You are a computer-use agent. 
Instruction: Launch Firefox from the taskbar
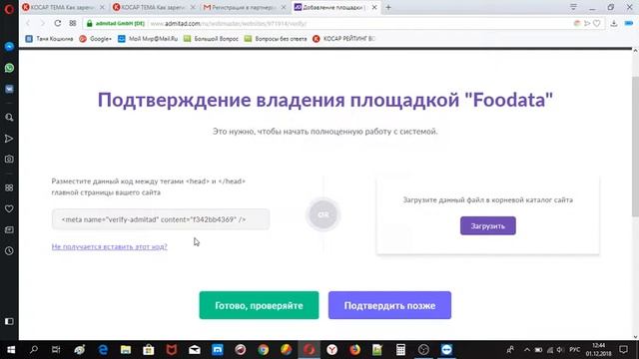(x=355, y=350)
